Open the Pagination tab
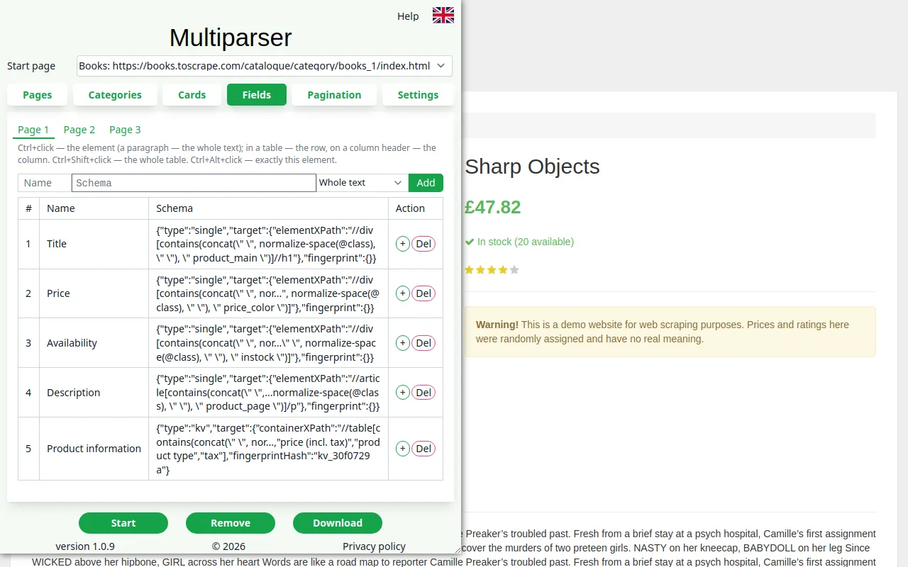The image size is (908, 567). coord(334,95)
